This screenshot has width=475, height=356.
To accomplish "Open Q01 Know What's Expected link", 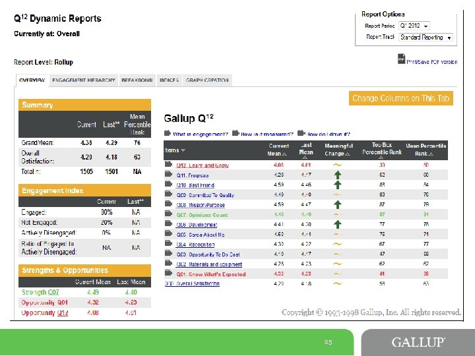I will 211,274.
